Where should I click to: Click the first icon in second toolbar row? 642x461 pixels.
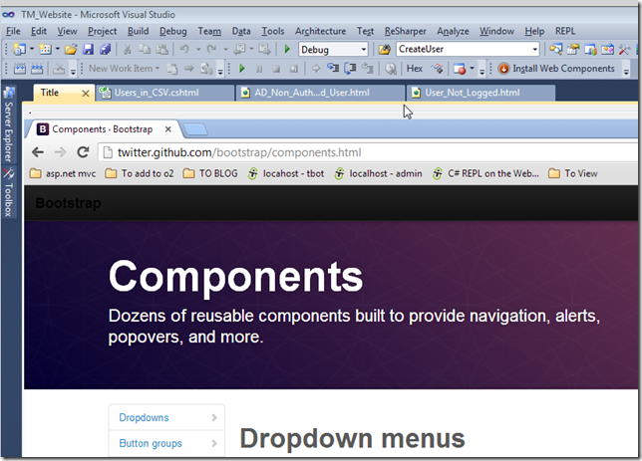coord(20,69)
